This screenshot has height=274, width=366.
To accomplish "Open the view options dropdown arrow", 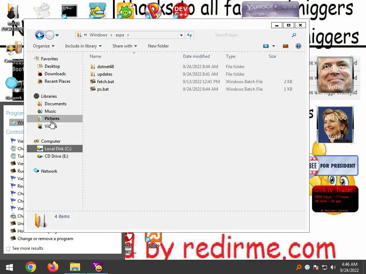I will point(273,46).
